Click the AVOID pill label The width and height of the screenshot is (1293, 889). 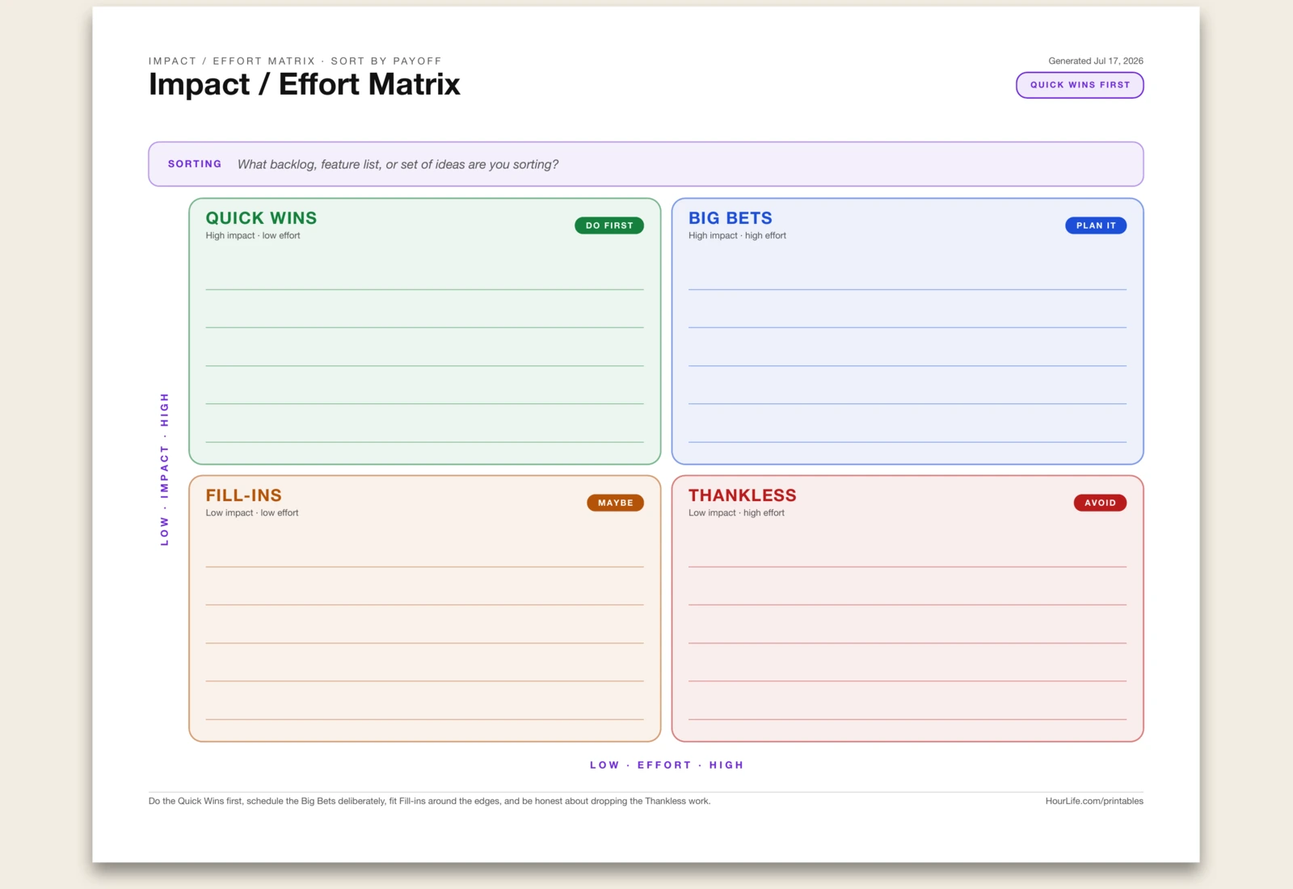coord(1100,503)
